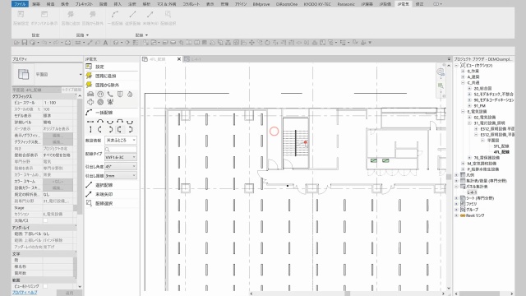Expand the ファミリ tree node

(x=456, y=204)
